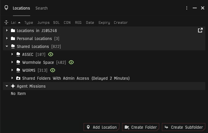Click the collapse-all rows icon beside Label column
Screen dimensions: 208x133
click(6, 22)
